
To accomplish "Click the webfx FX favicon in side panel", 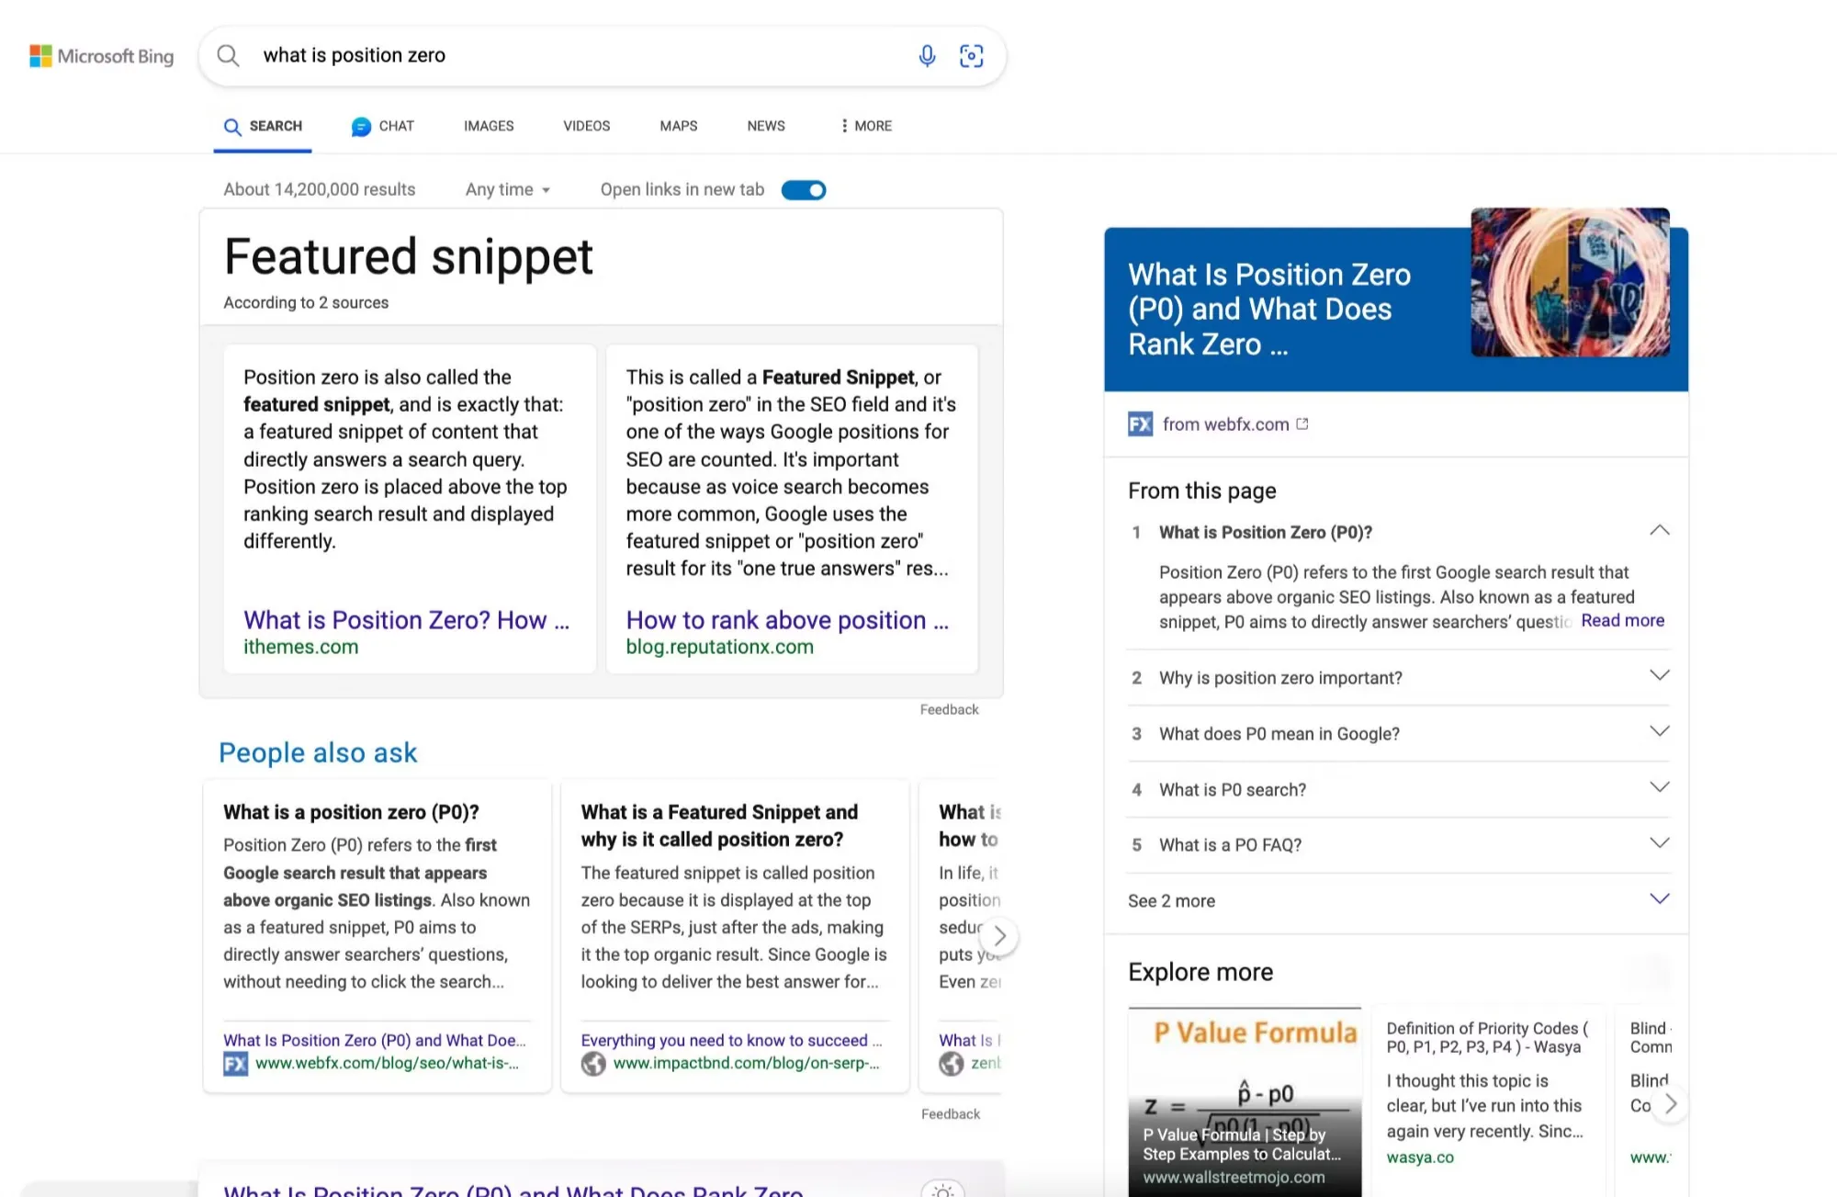I will coord(1140,424).
